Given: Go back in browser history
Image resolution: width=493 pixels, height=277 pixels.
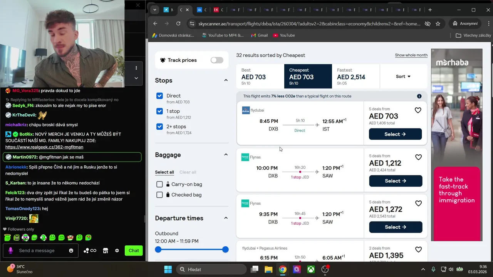Looking at the screenshot, I should (x=155, y=23).
